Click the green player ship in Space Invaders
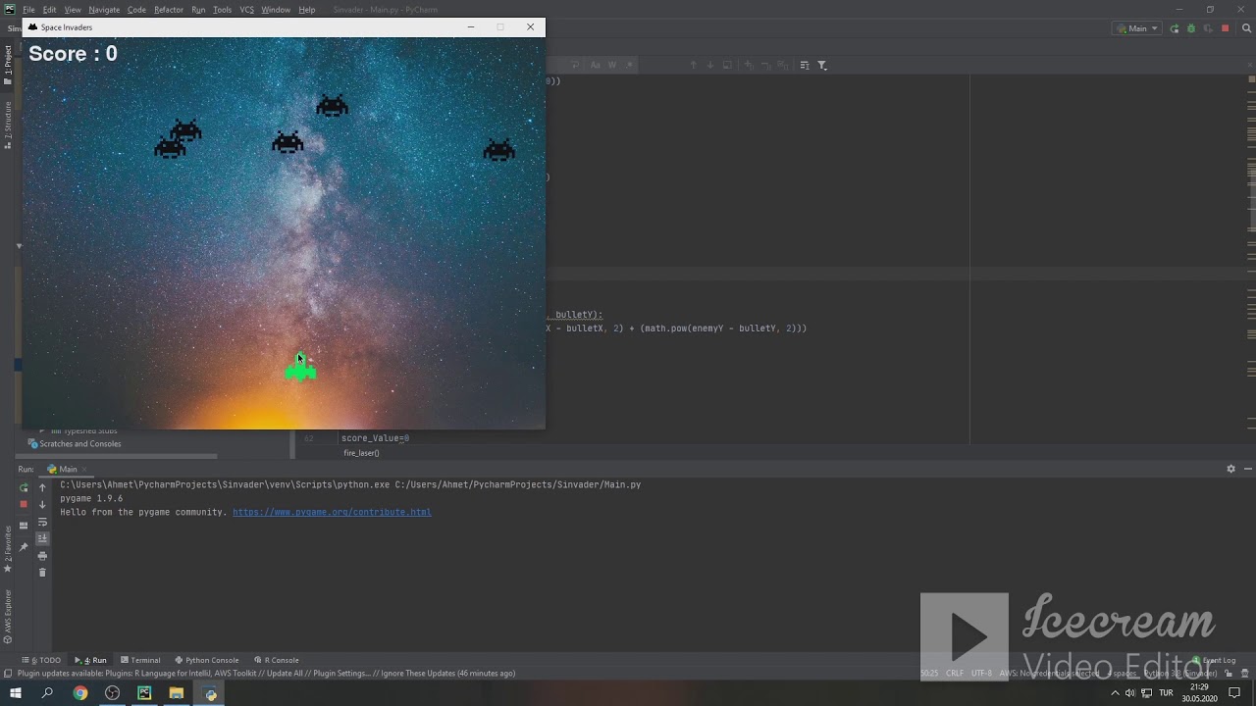The width and height of the screenshot is (1256, 706). coord(300,367)
